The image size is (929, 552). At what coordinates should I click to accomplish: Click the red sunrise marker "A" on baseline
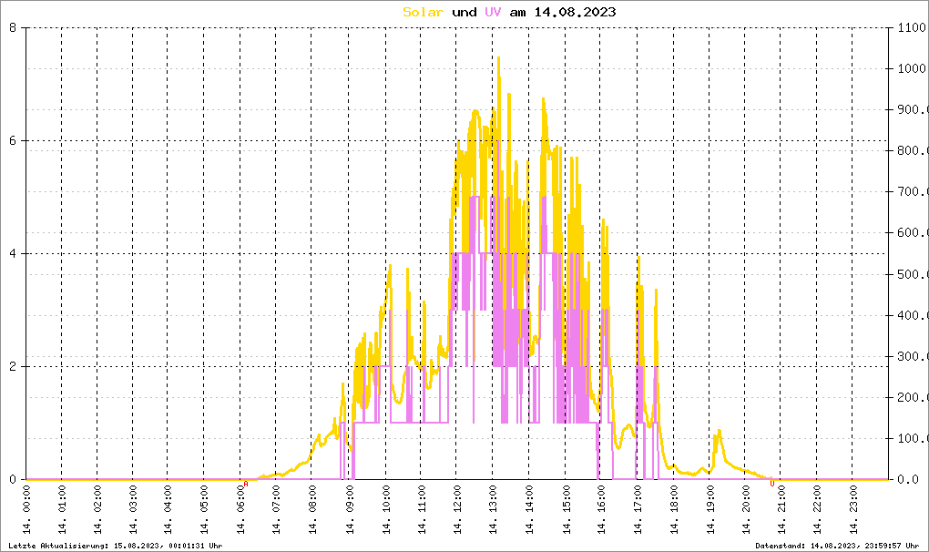[x=245, y=484]
